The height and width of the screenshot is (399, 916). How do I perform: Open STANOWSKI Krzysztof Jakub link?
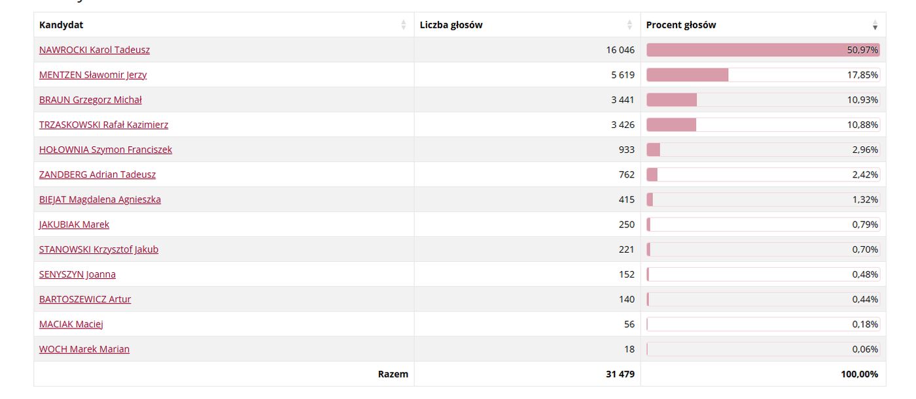tap(99, 249)
